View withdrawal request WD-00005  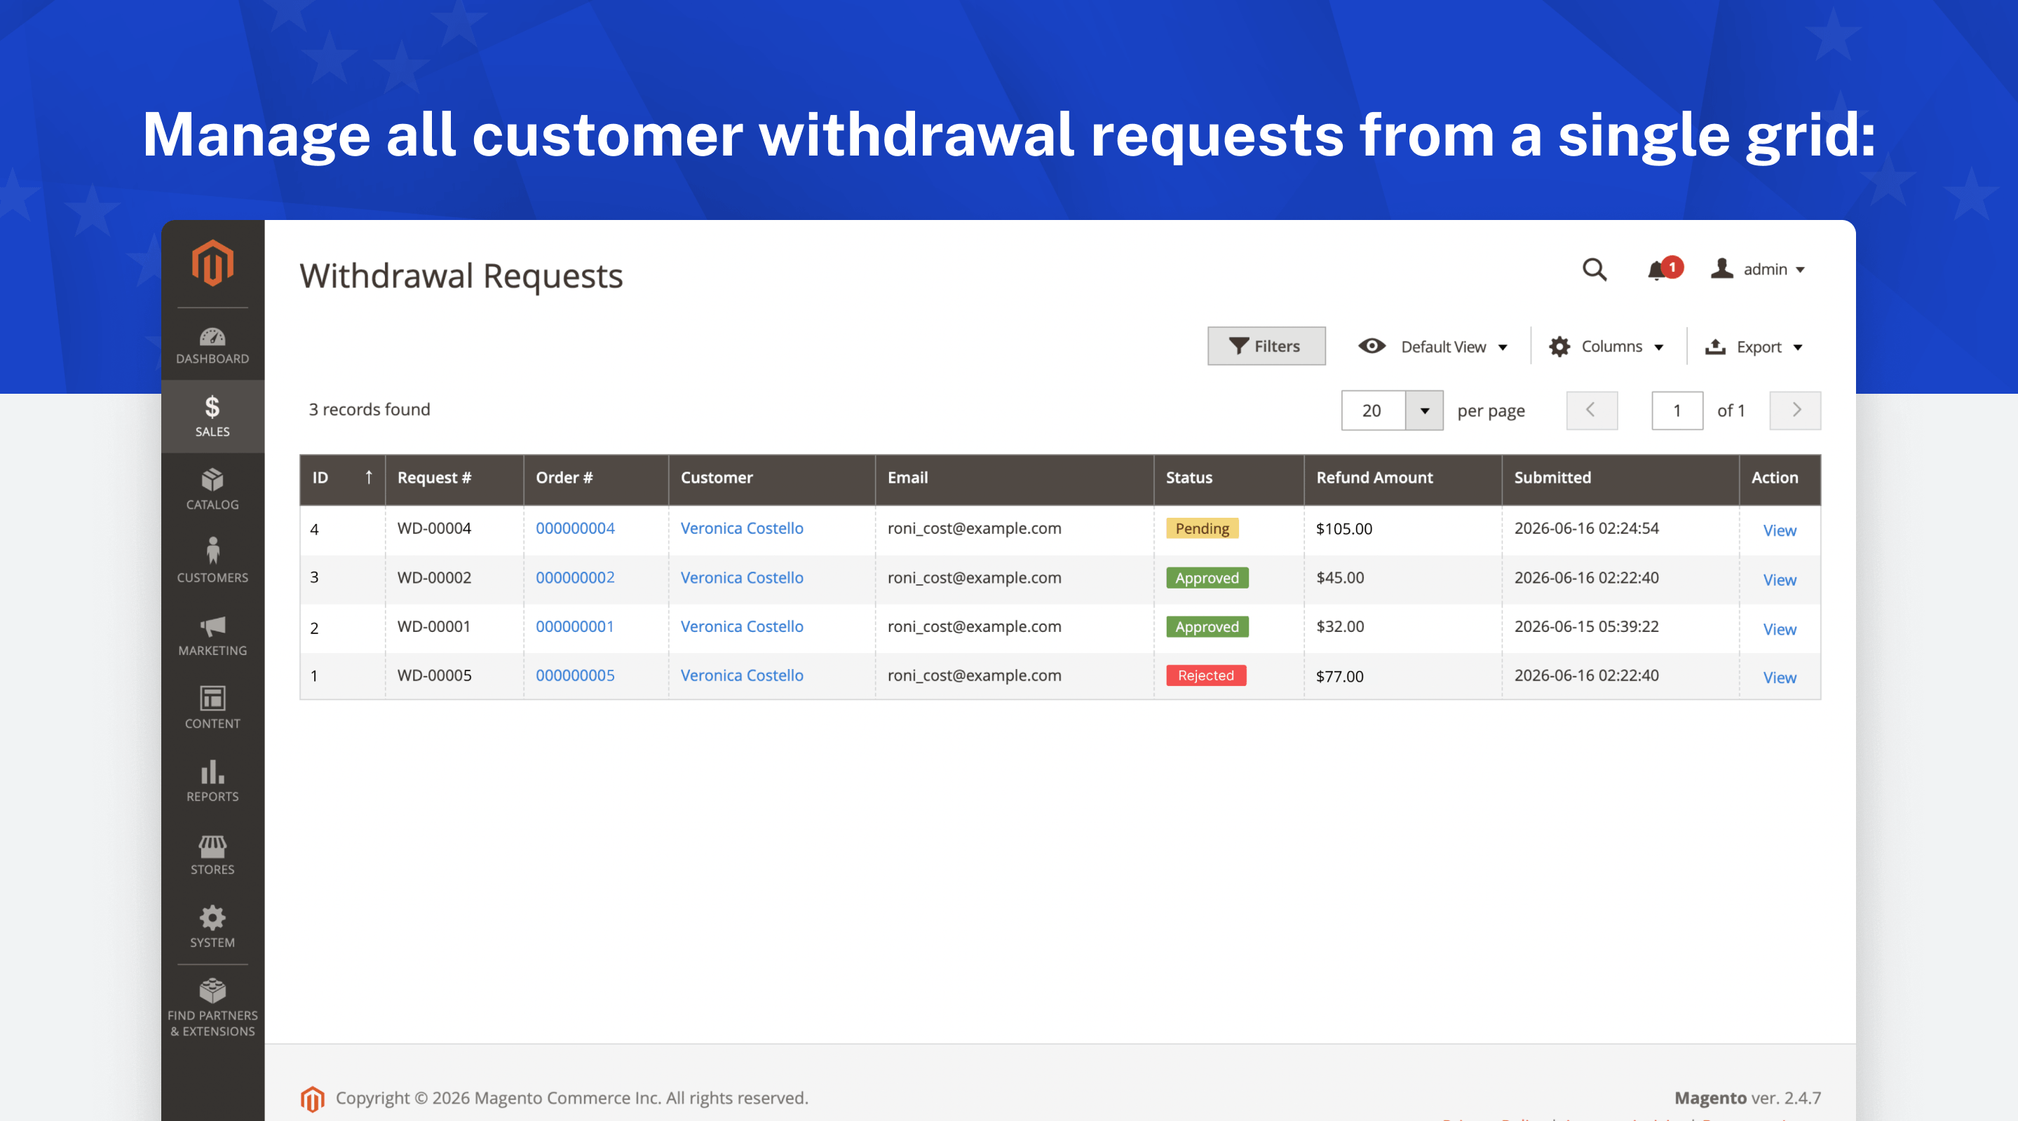[x=1779, y=678]
